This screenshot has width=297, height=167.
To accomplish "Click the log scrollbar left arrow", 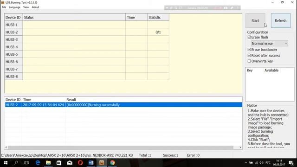I will pos(6,148).
